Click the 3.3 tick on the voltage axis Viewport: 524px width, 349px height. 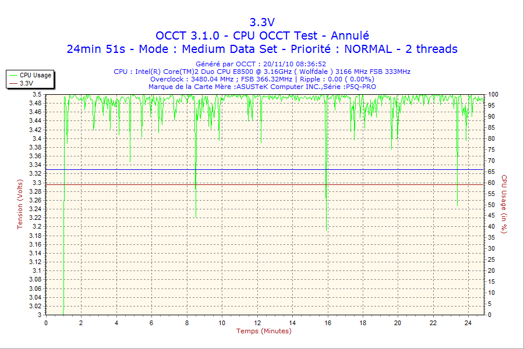37,183
